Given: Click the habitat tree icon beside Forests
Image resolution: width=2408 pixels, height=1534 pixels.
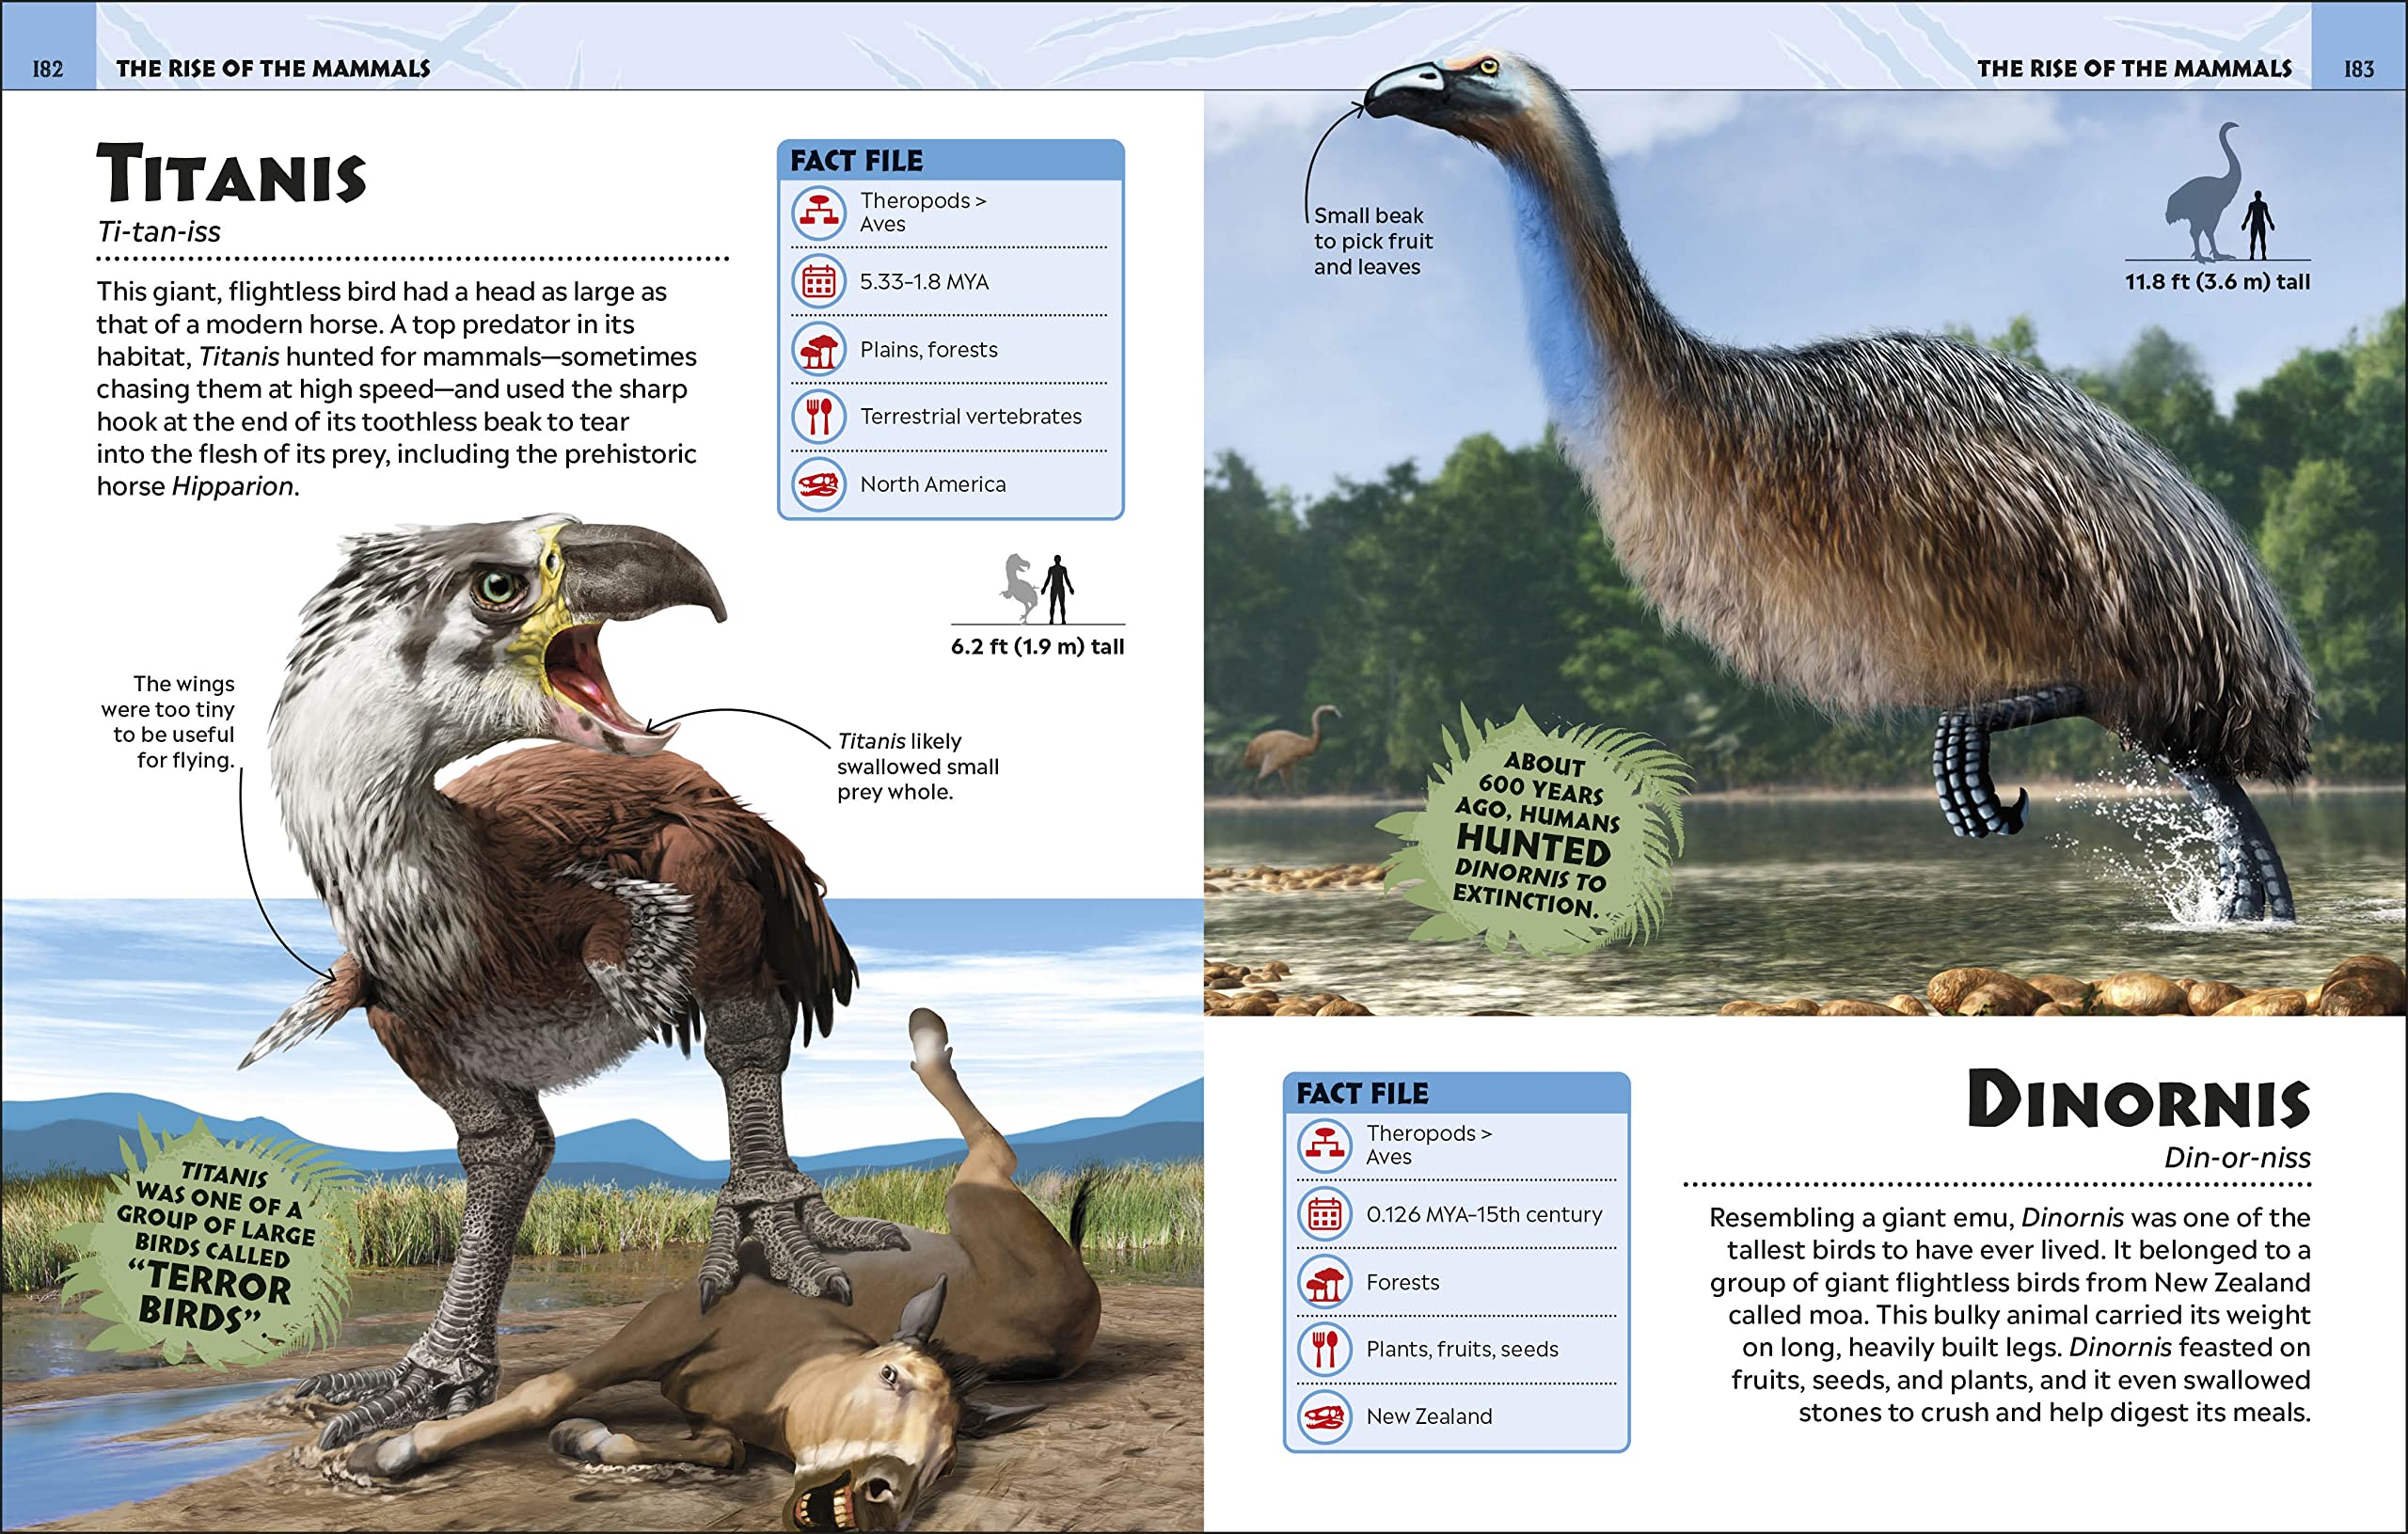Looking at the screenshot, I should coord(1325,1282).
